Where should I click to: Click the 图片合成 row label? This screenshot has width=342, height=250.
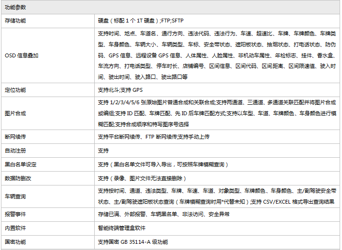click(15, 113)
